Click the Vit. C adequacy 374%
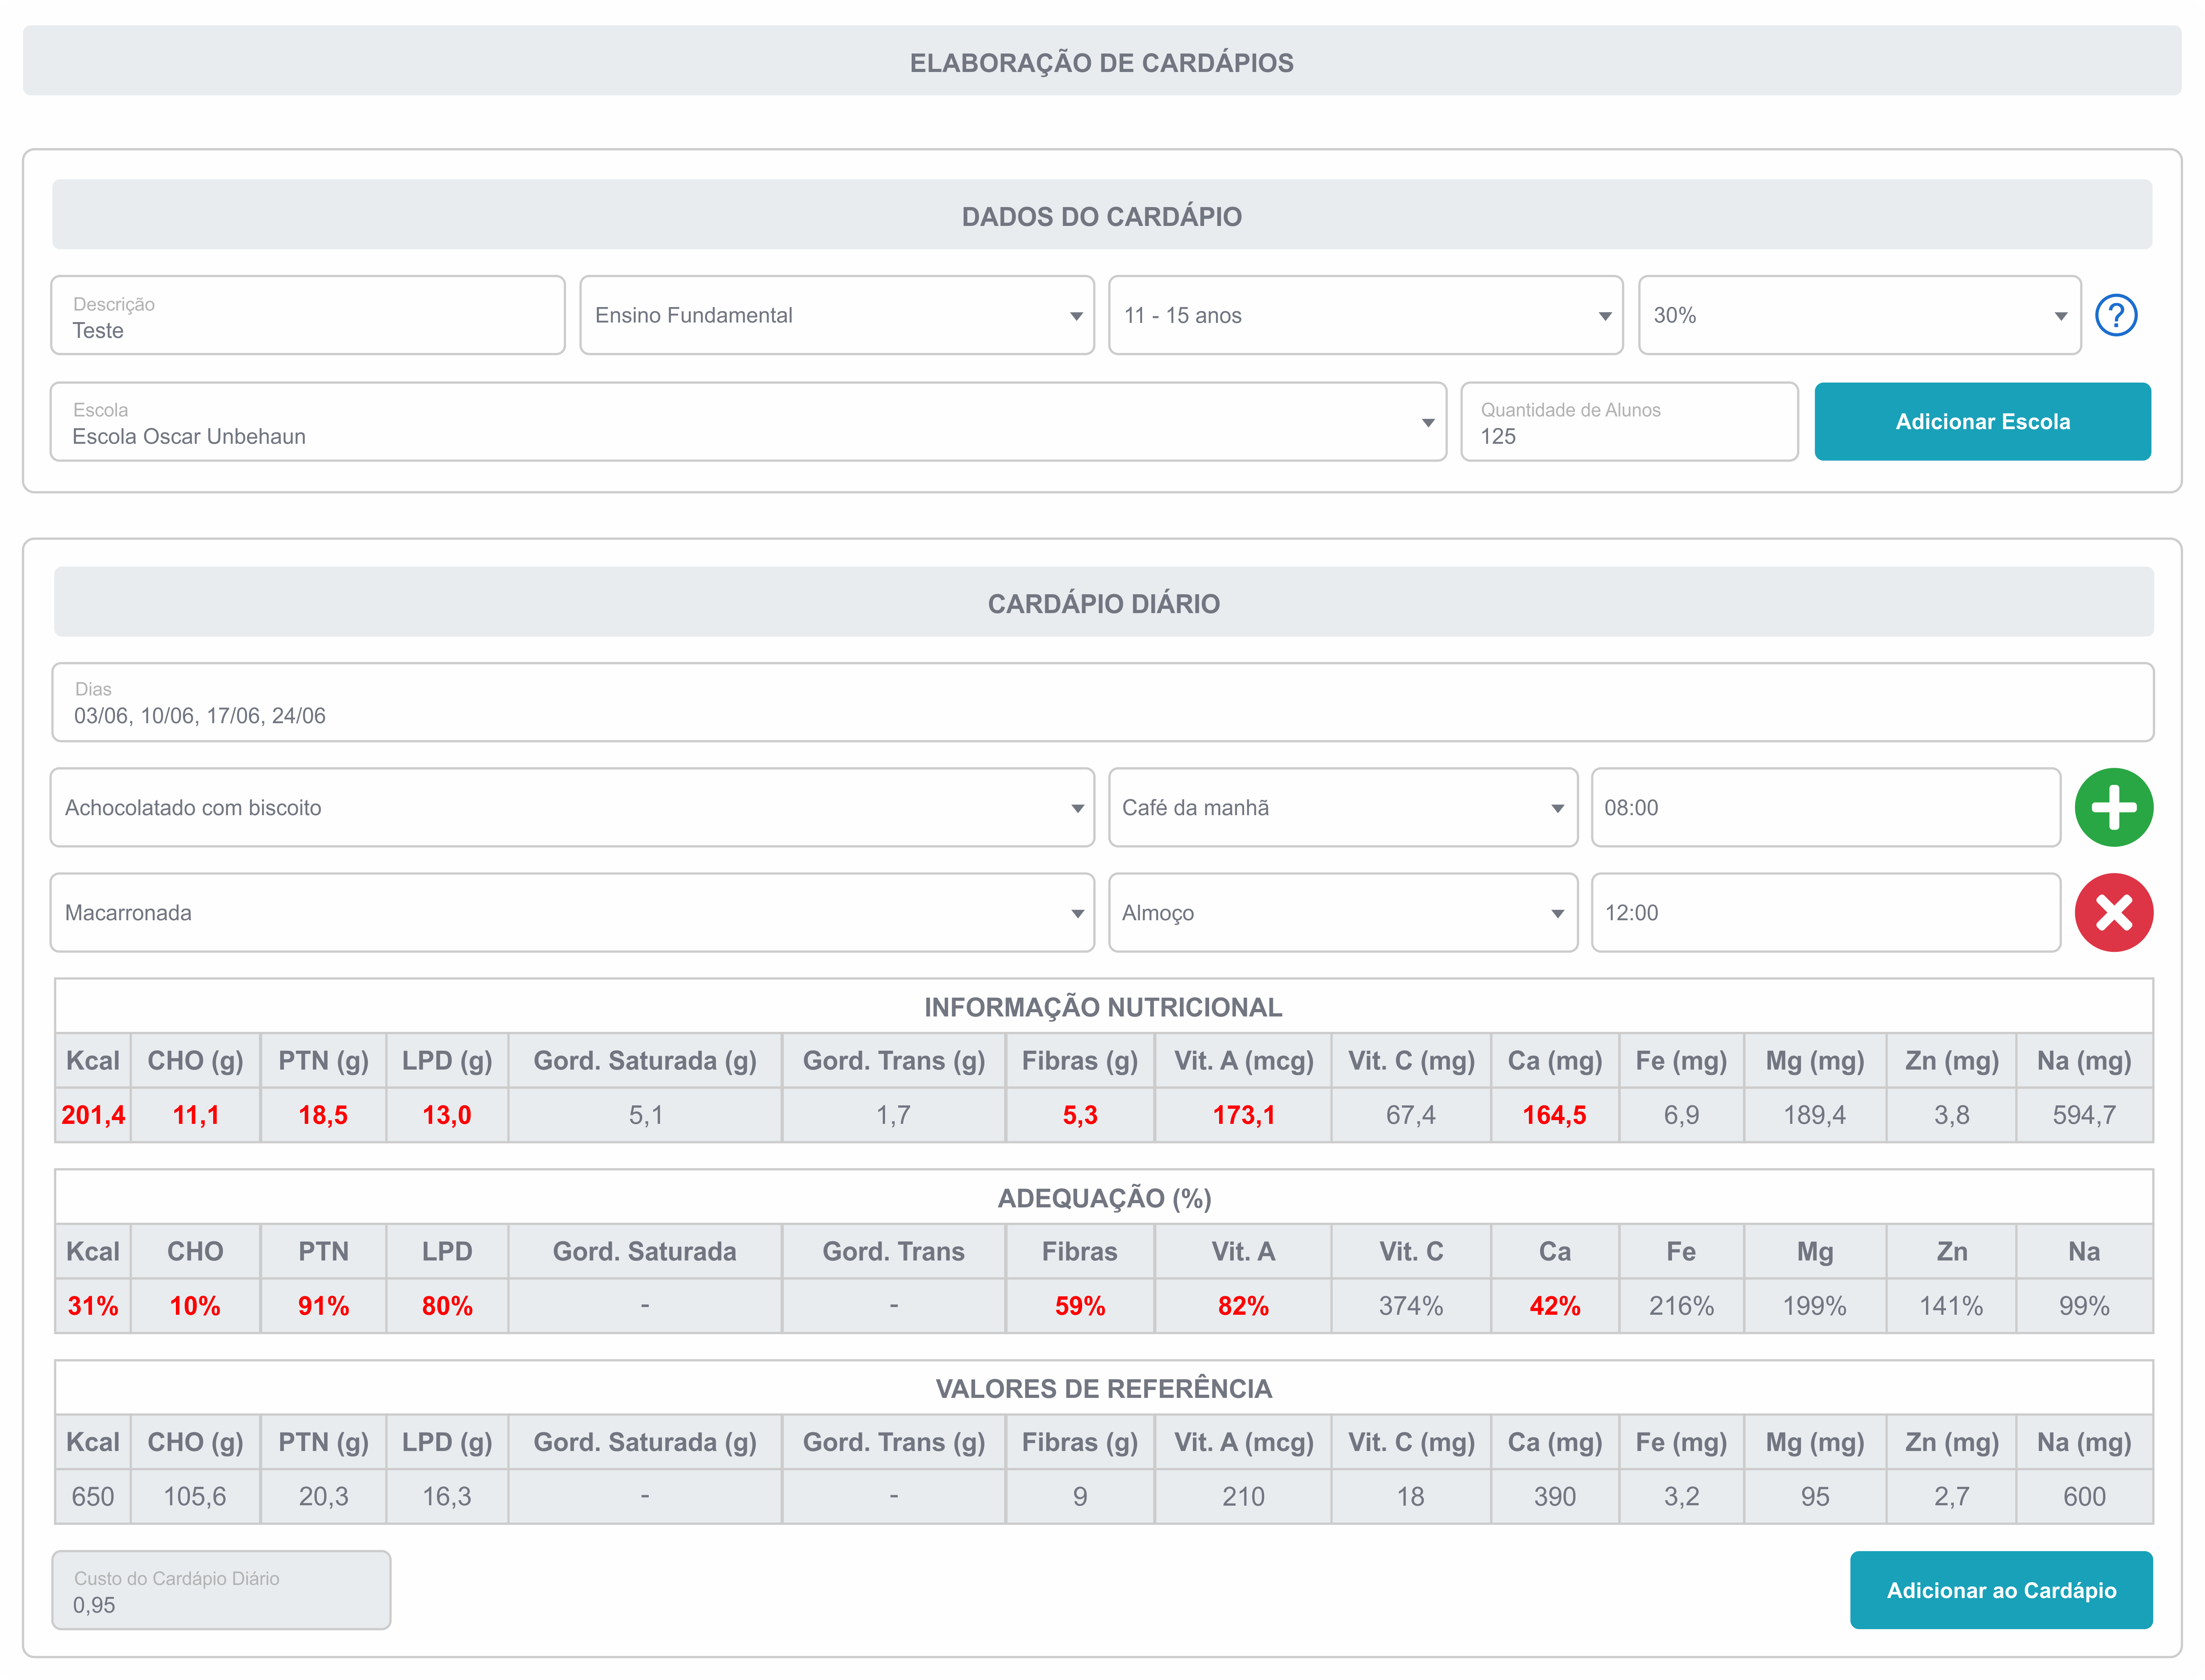Screen dimensions: 2205x1680 coord(1410,1305)
